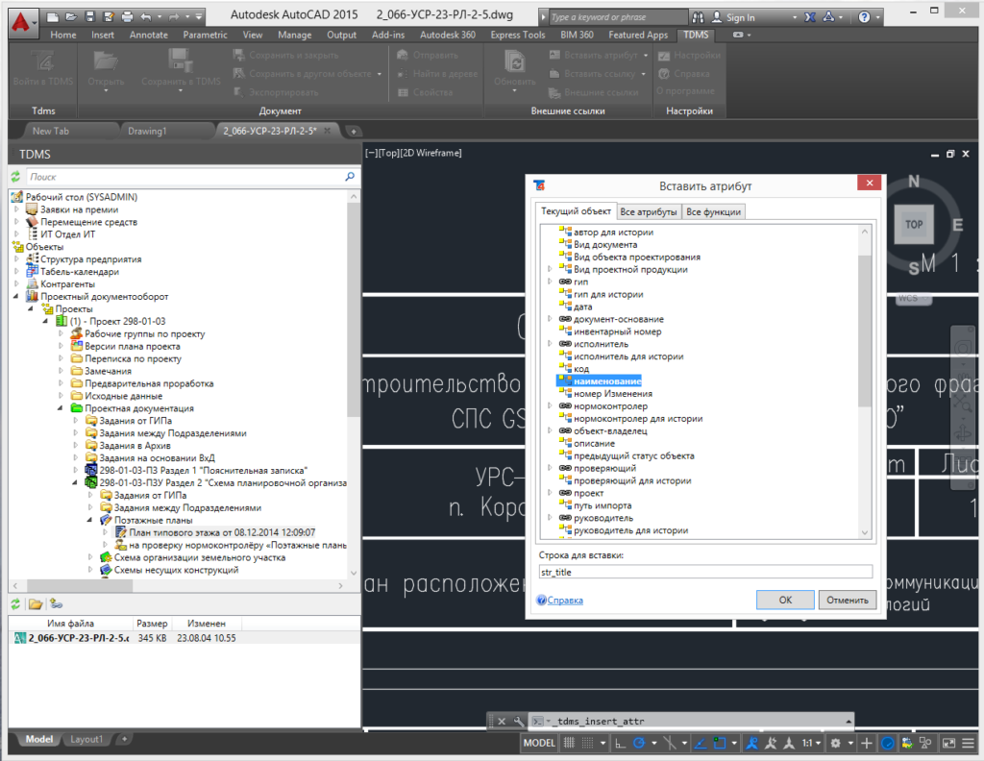Click the refresh icon above the TDMS tree

pos(15,175)
